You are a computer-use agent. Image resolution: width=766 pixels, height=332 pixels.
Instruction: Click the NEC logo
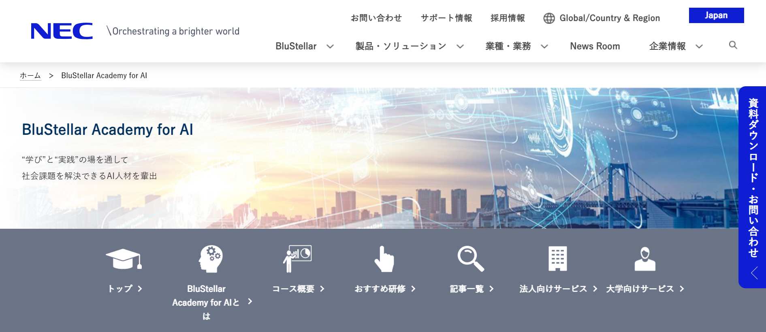(62, 31)
